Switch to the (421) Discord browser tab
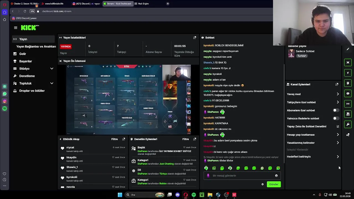Screen dimensions: 354x199 point(86,4)
